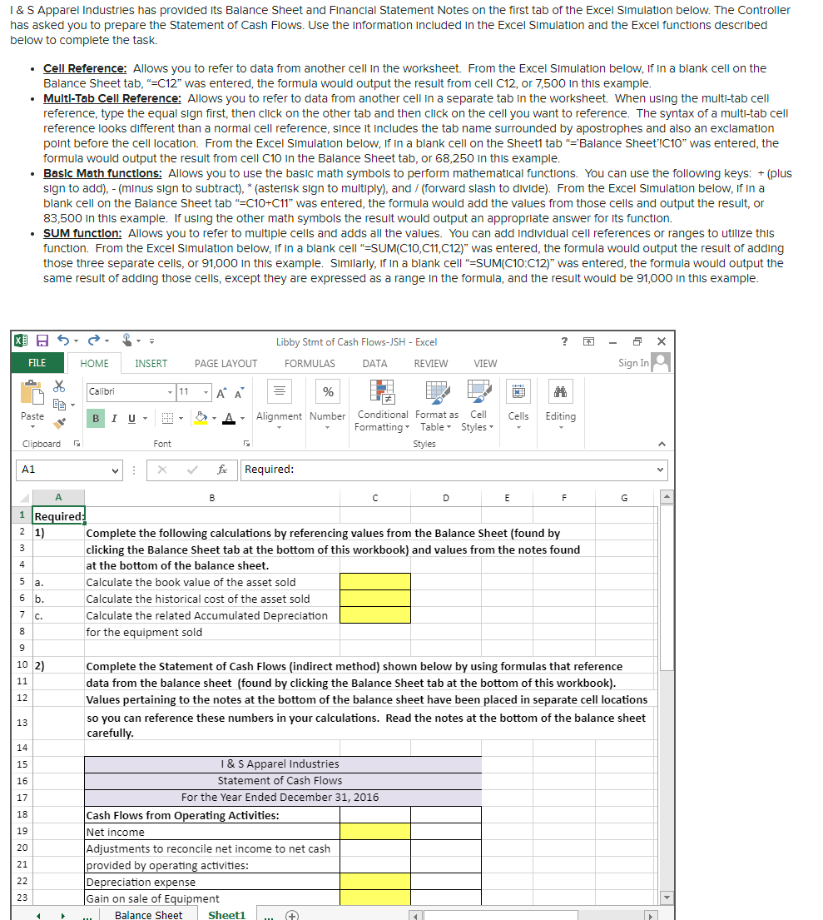This screenshot has height=920, width=823.
Task: Open Format as Table icon
Action: point(437,392)
